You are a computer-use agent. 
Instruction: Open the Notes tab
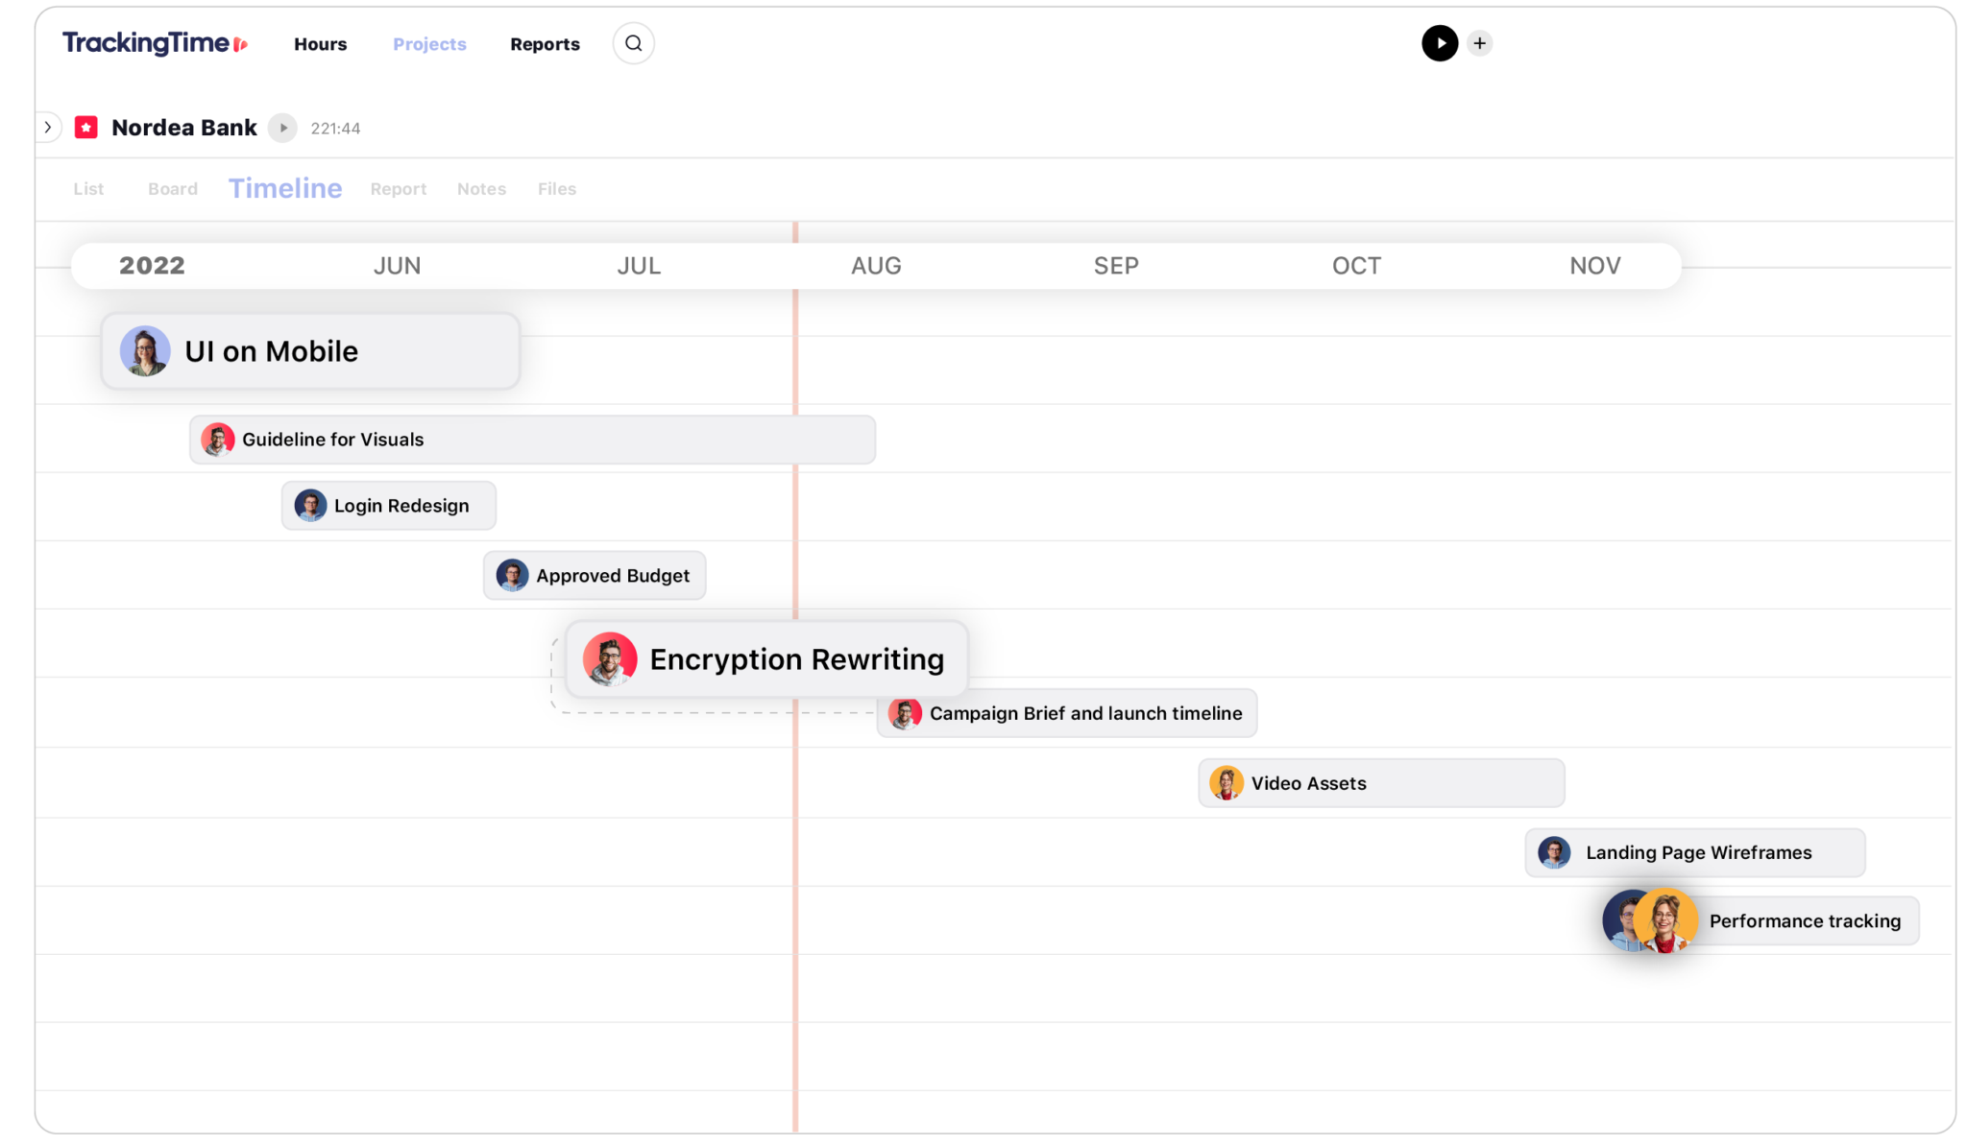click(481, 189)
